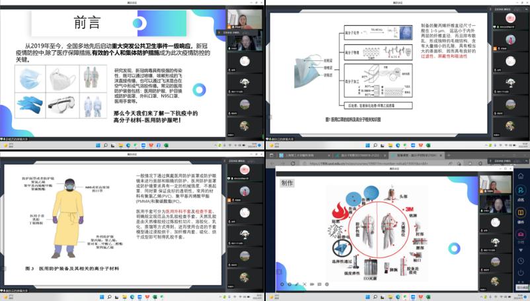Select the top pink avatar participant beside the mask-structure slide
530x301 pixels.
point(510,18)
